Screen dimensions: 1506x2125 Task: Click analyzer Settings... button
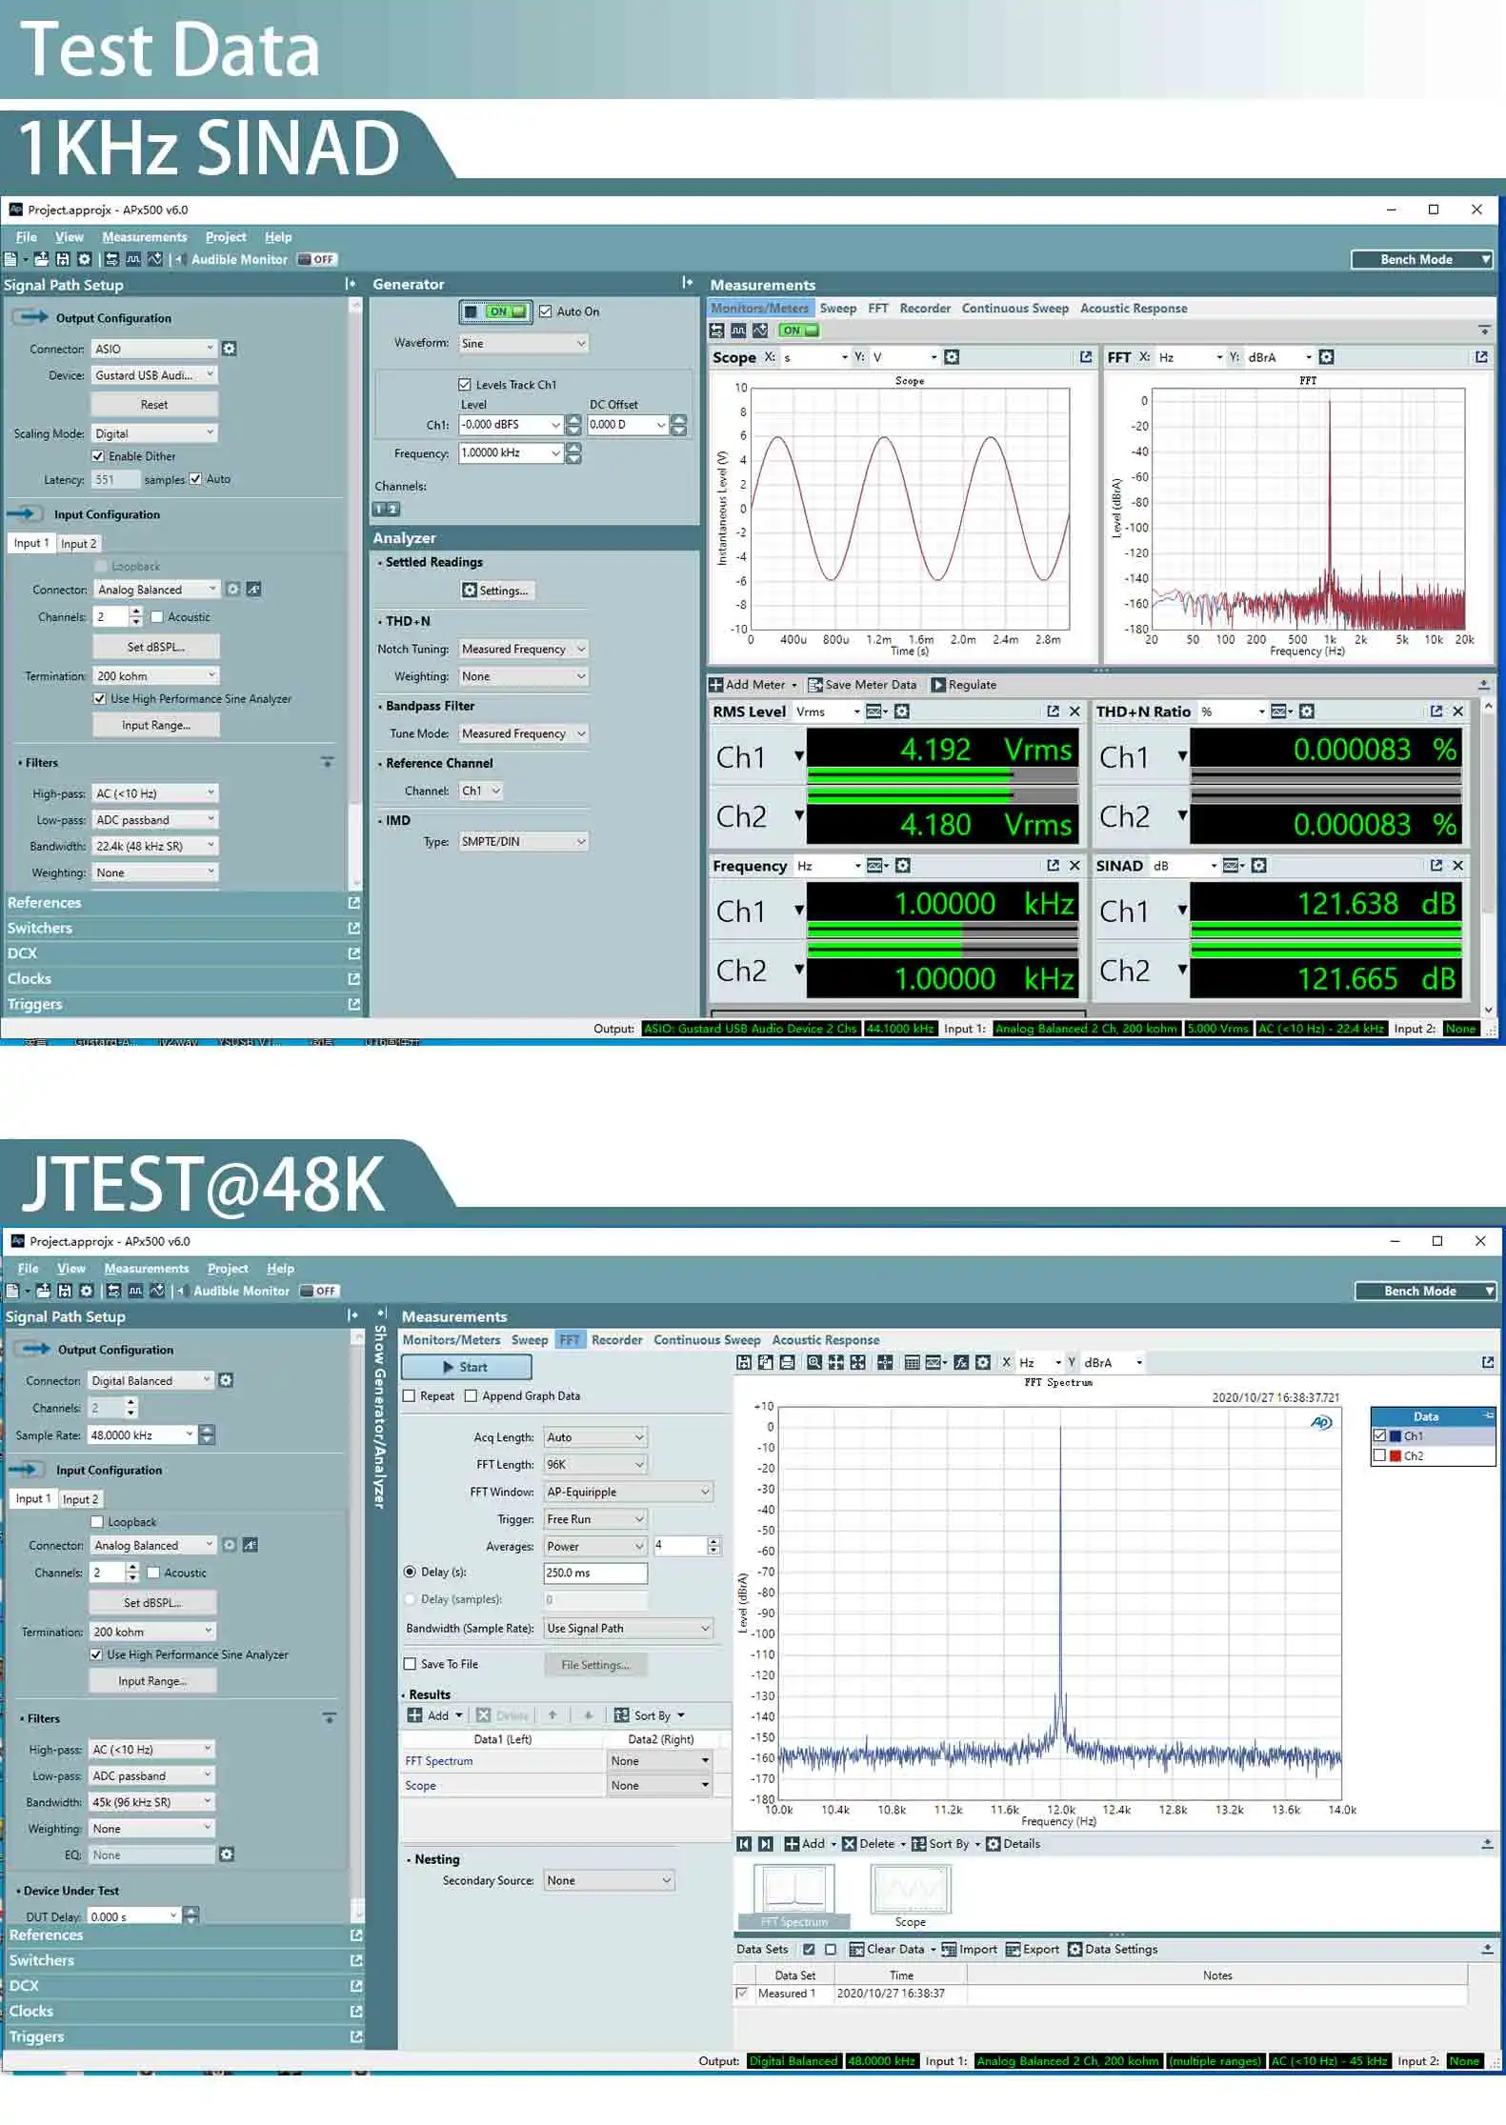(495, 591)
